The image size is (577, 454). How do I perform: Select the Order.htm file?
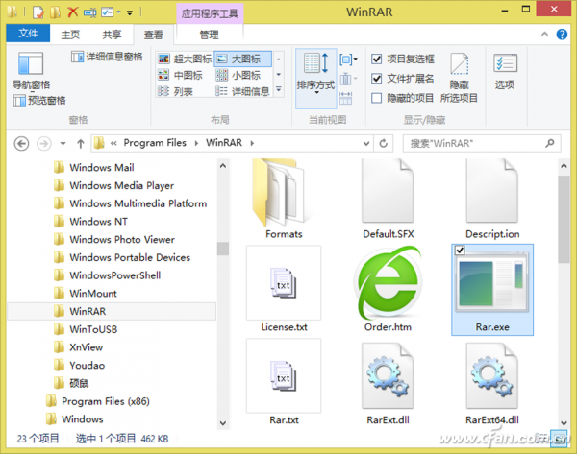[388, 290]
